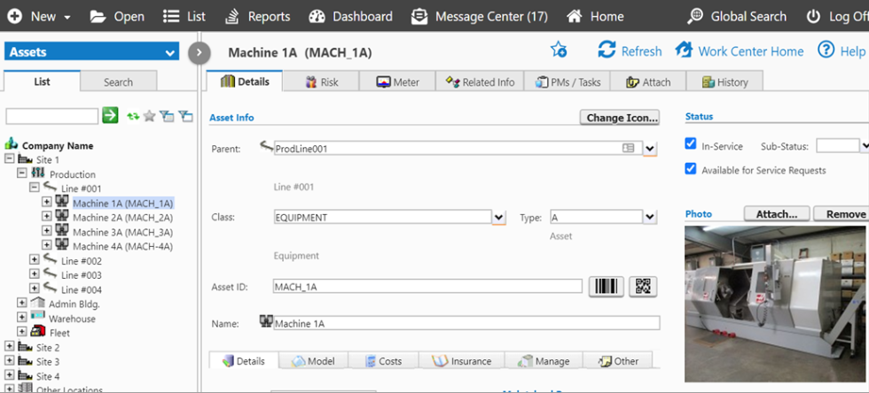Expand the Assets module dropdown
869x393 pixels.
point(171,53)
